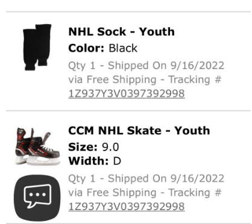Screen dimensions: 252x224
Task: Click skate's Qty 1 Shipped On 9/16/2022 text
Action: 146,179
